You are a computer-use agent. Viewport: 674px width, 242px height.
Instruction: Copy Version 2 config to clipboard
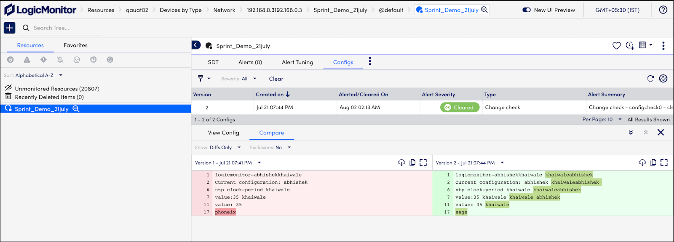point(653,163)
